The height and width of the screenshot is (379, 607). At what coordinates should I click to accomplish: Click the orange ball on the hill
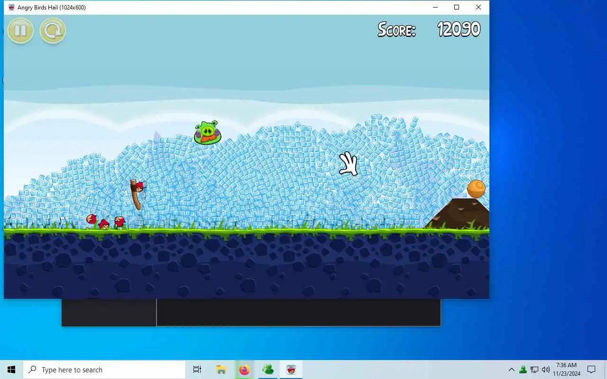[476, 189]
